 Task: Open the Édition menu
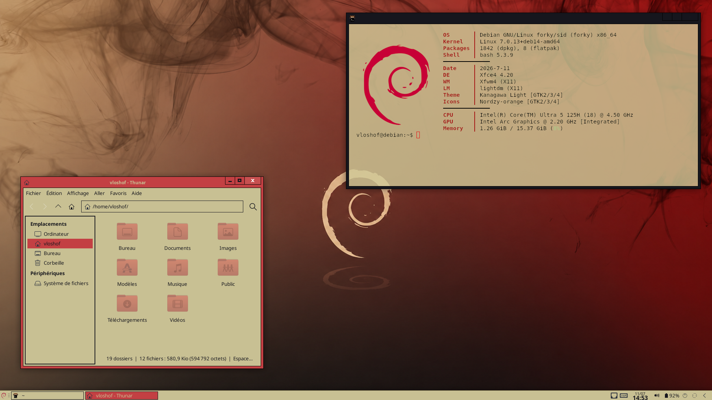coord(54,193)
